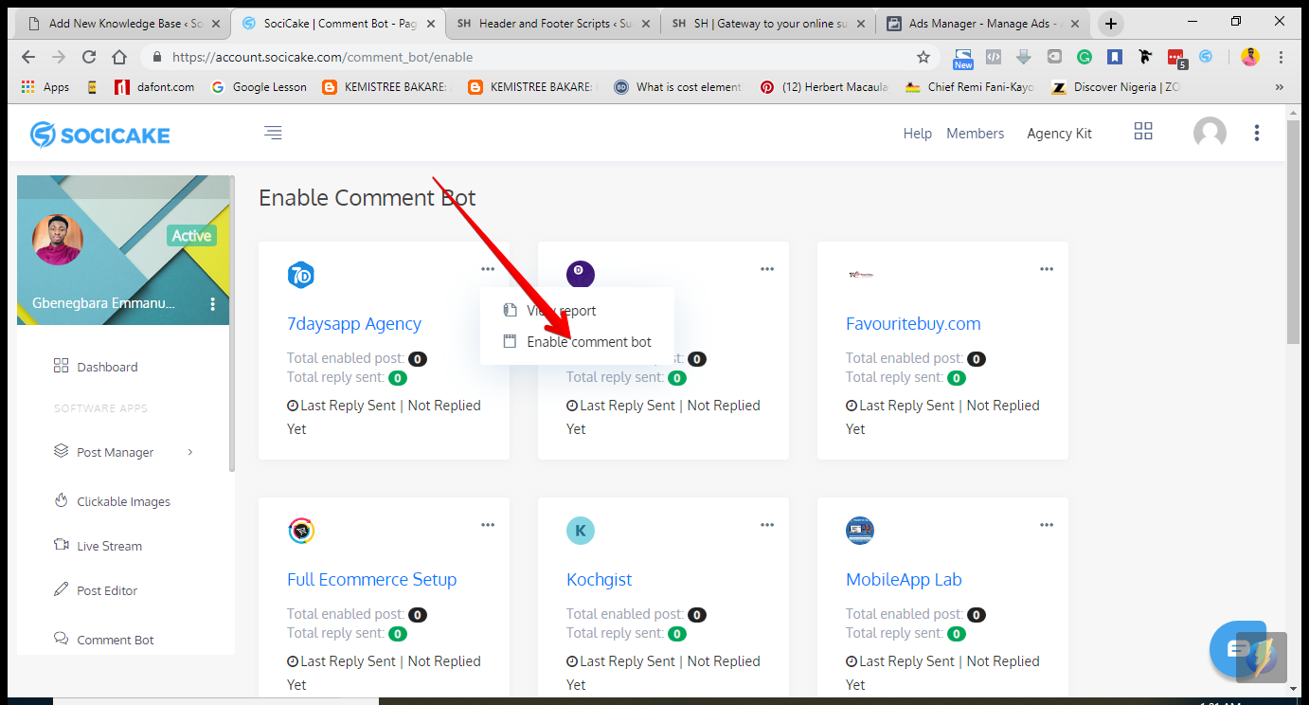Open options menu on the purple logo card
The image size is (1309, 705).
click(x=767, y=269)
